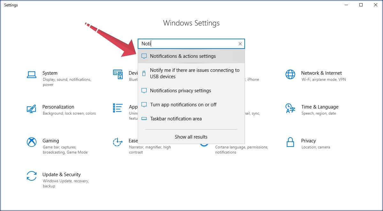Click the Ease of Access icon

click(118, 142)
